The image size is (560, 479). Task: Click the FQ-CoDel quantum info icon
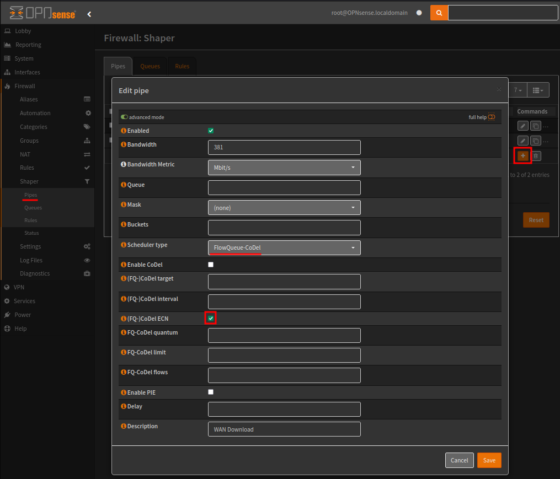(124, 332)
